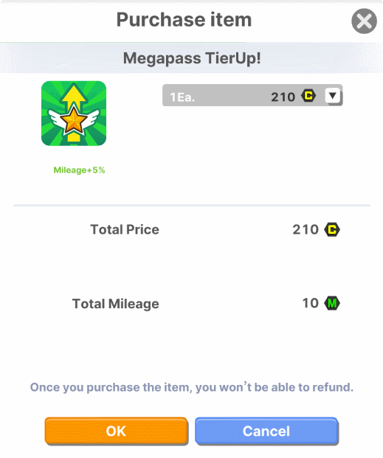Click the green mileage M icon
Viewport: 383px width, 458px height.
click(332, 303)
